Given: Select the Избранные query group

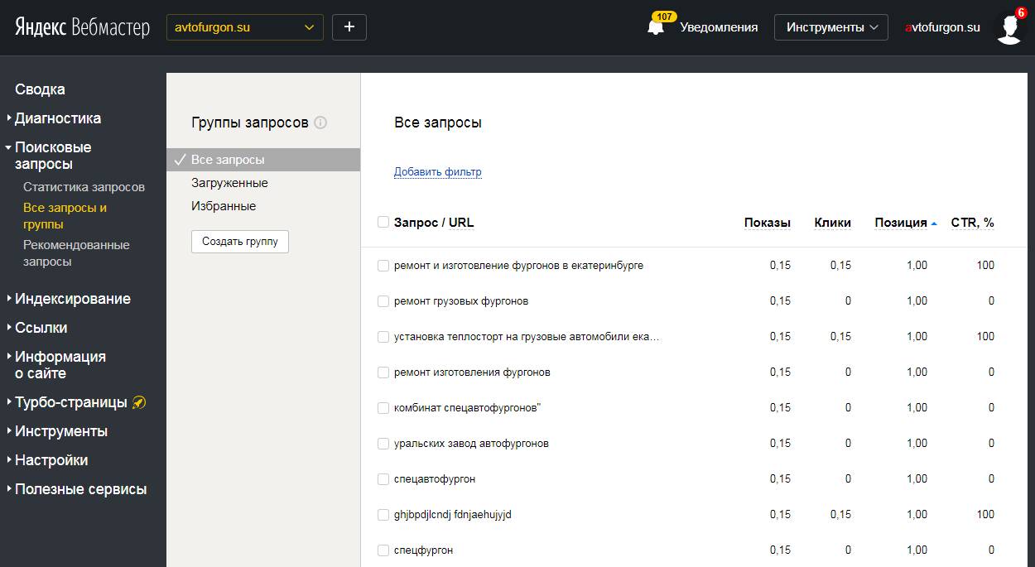Looking at the screenshot, I should click(224, 206).
